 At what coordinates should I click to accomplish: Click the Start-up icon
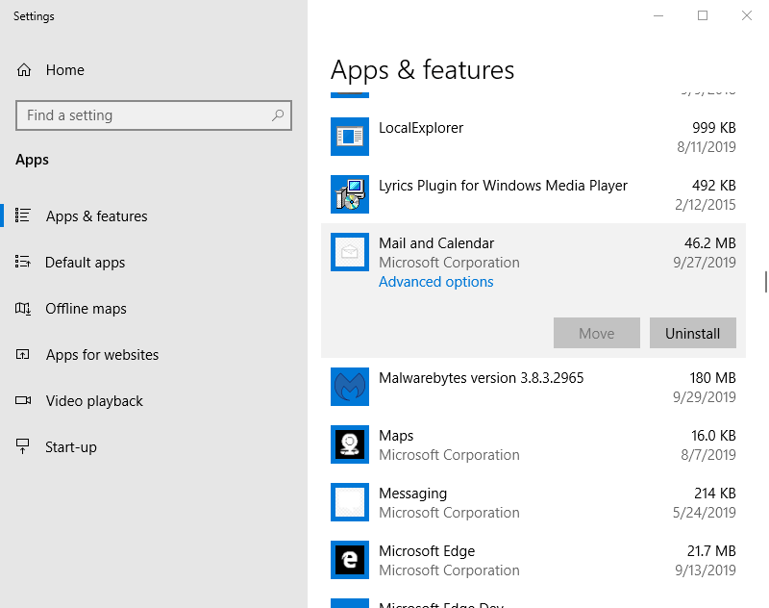click(x=22, y=446)
